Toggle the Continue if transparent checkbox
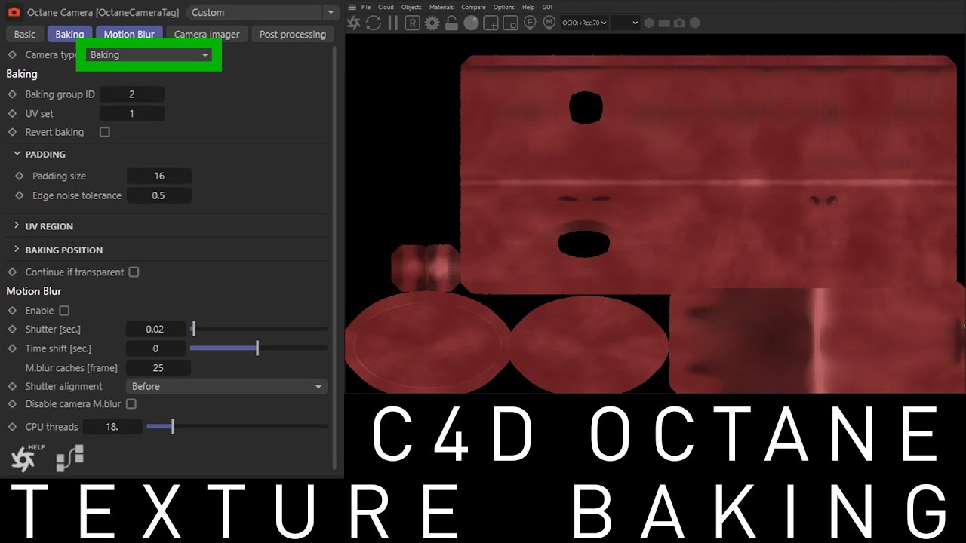966x543 pixels. pos(134,271)
